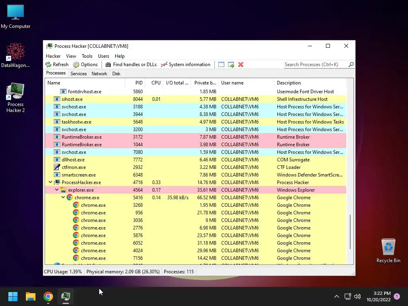Open Options from the toolbar
The height and width of the screenshot is (306, 408).
click(85, 65)
